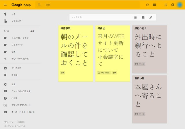Open the user account avatar
The width and height of the screenshot is (185, 129).
pos(180,5)
